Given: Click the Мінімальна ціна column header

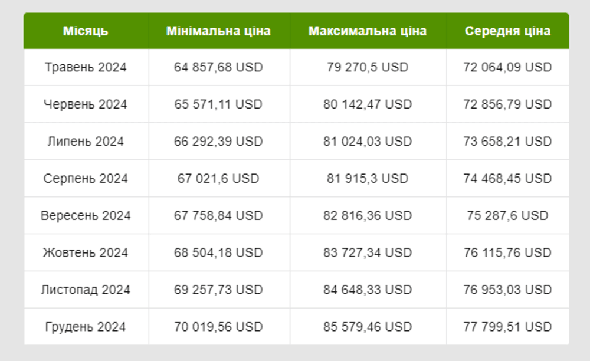Looking at the screenshot, I should pos(219,31).
